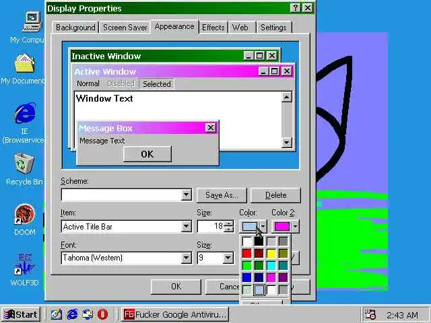Open the Item dropdown showing Active Title Bar

(x=187, y=226)
